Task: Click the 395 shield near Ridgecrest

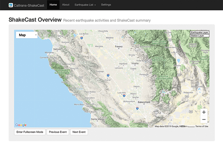Action: tap(187, 97)
